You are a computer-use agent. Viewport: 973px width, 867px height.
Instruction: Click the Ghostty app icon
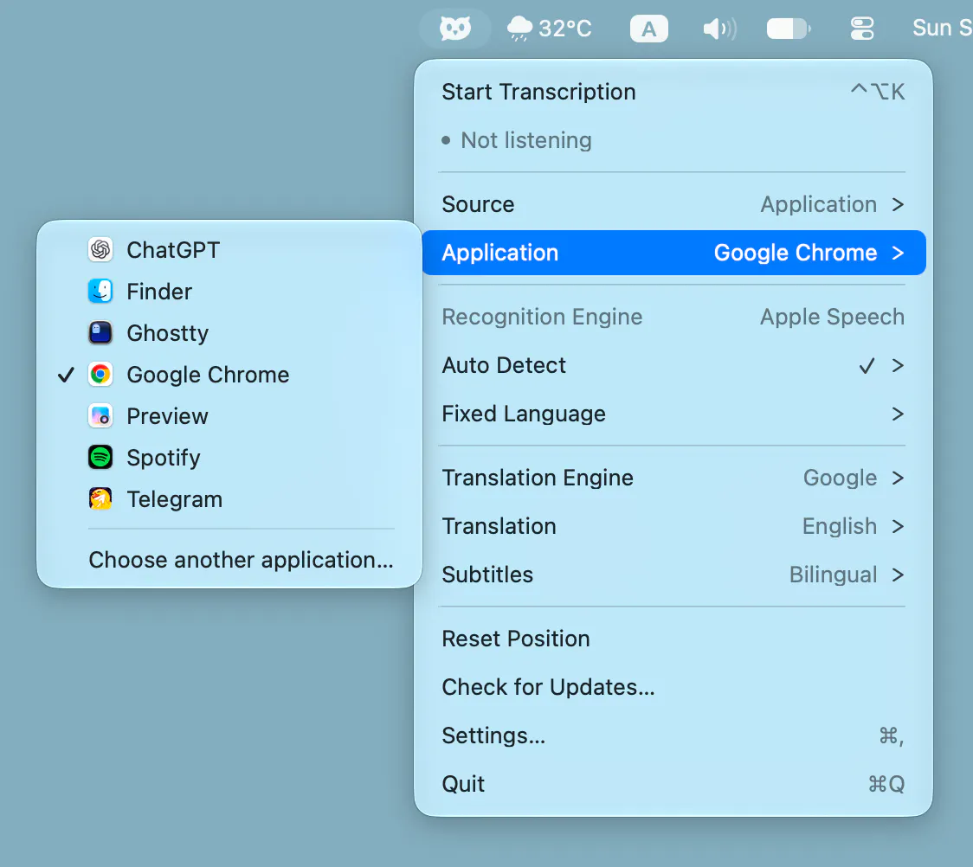100,333
